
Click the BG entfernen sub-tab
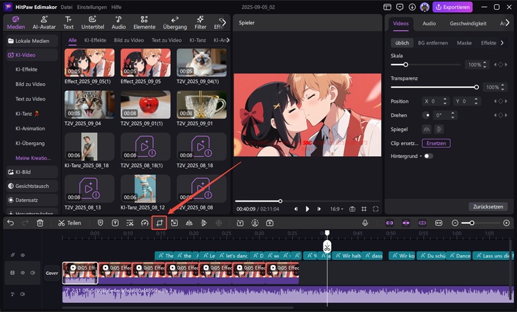[432, 43]
